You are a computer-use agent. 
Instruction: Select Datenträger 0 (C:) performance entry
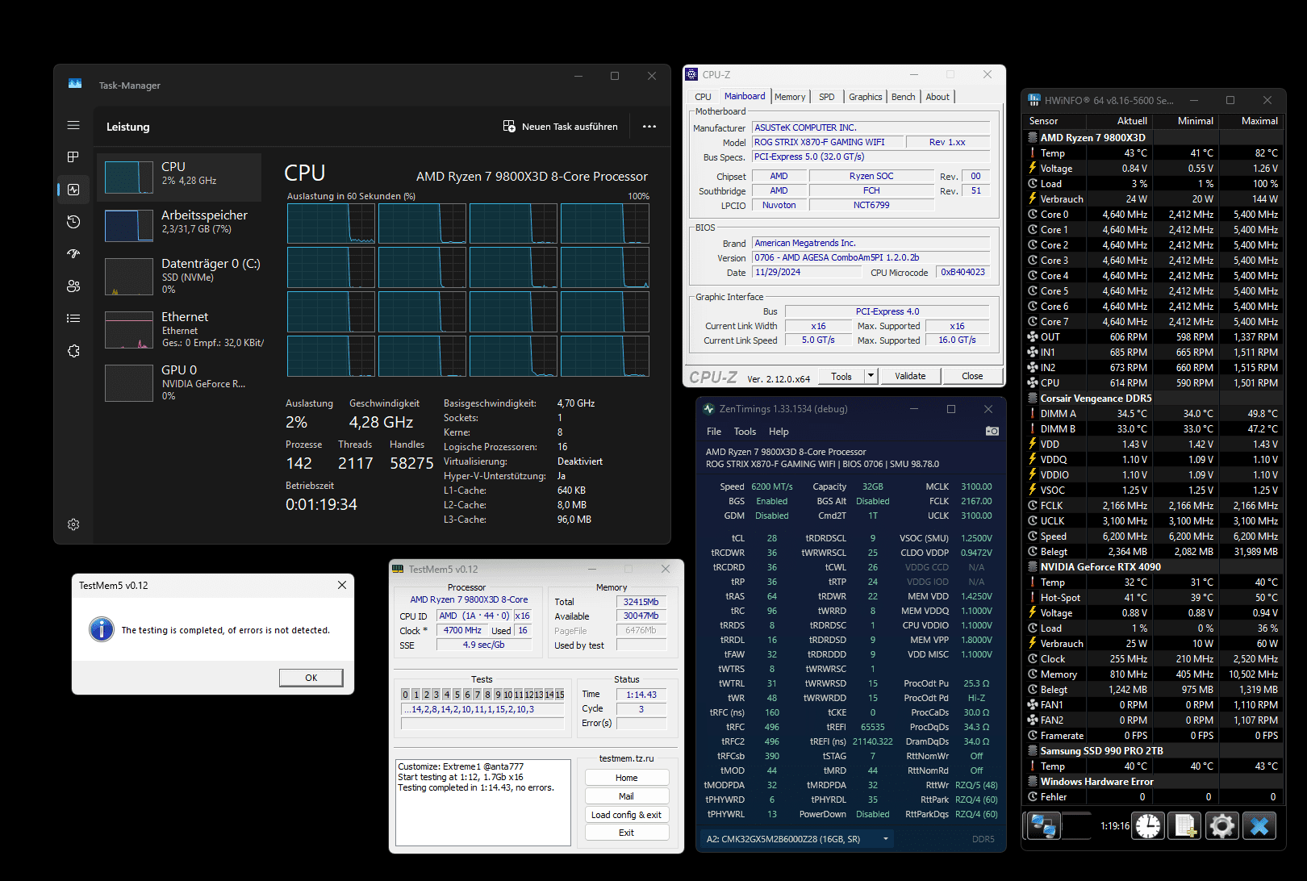tap(179, 276)
